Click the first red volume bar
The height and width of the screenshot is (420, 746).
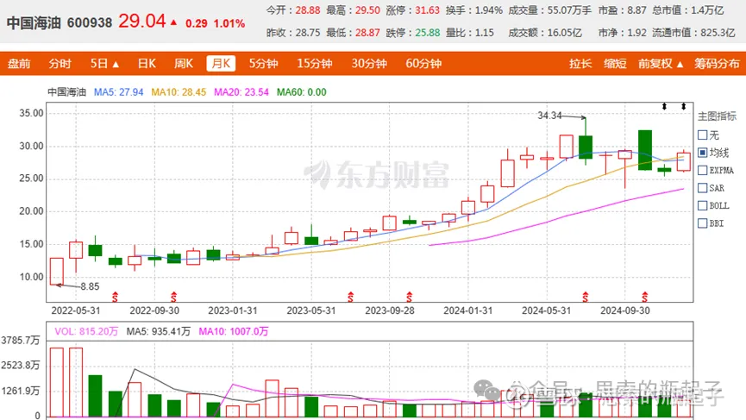57,382
